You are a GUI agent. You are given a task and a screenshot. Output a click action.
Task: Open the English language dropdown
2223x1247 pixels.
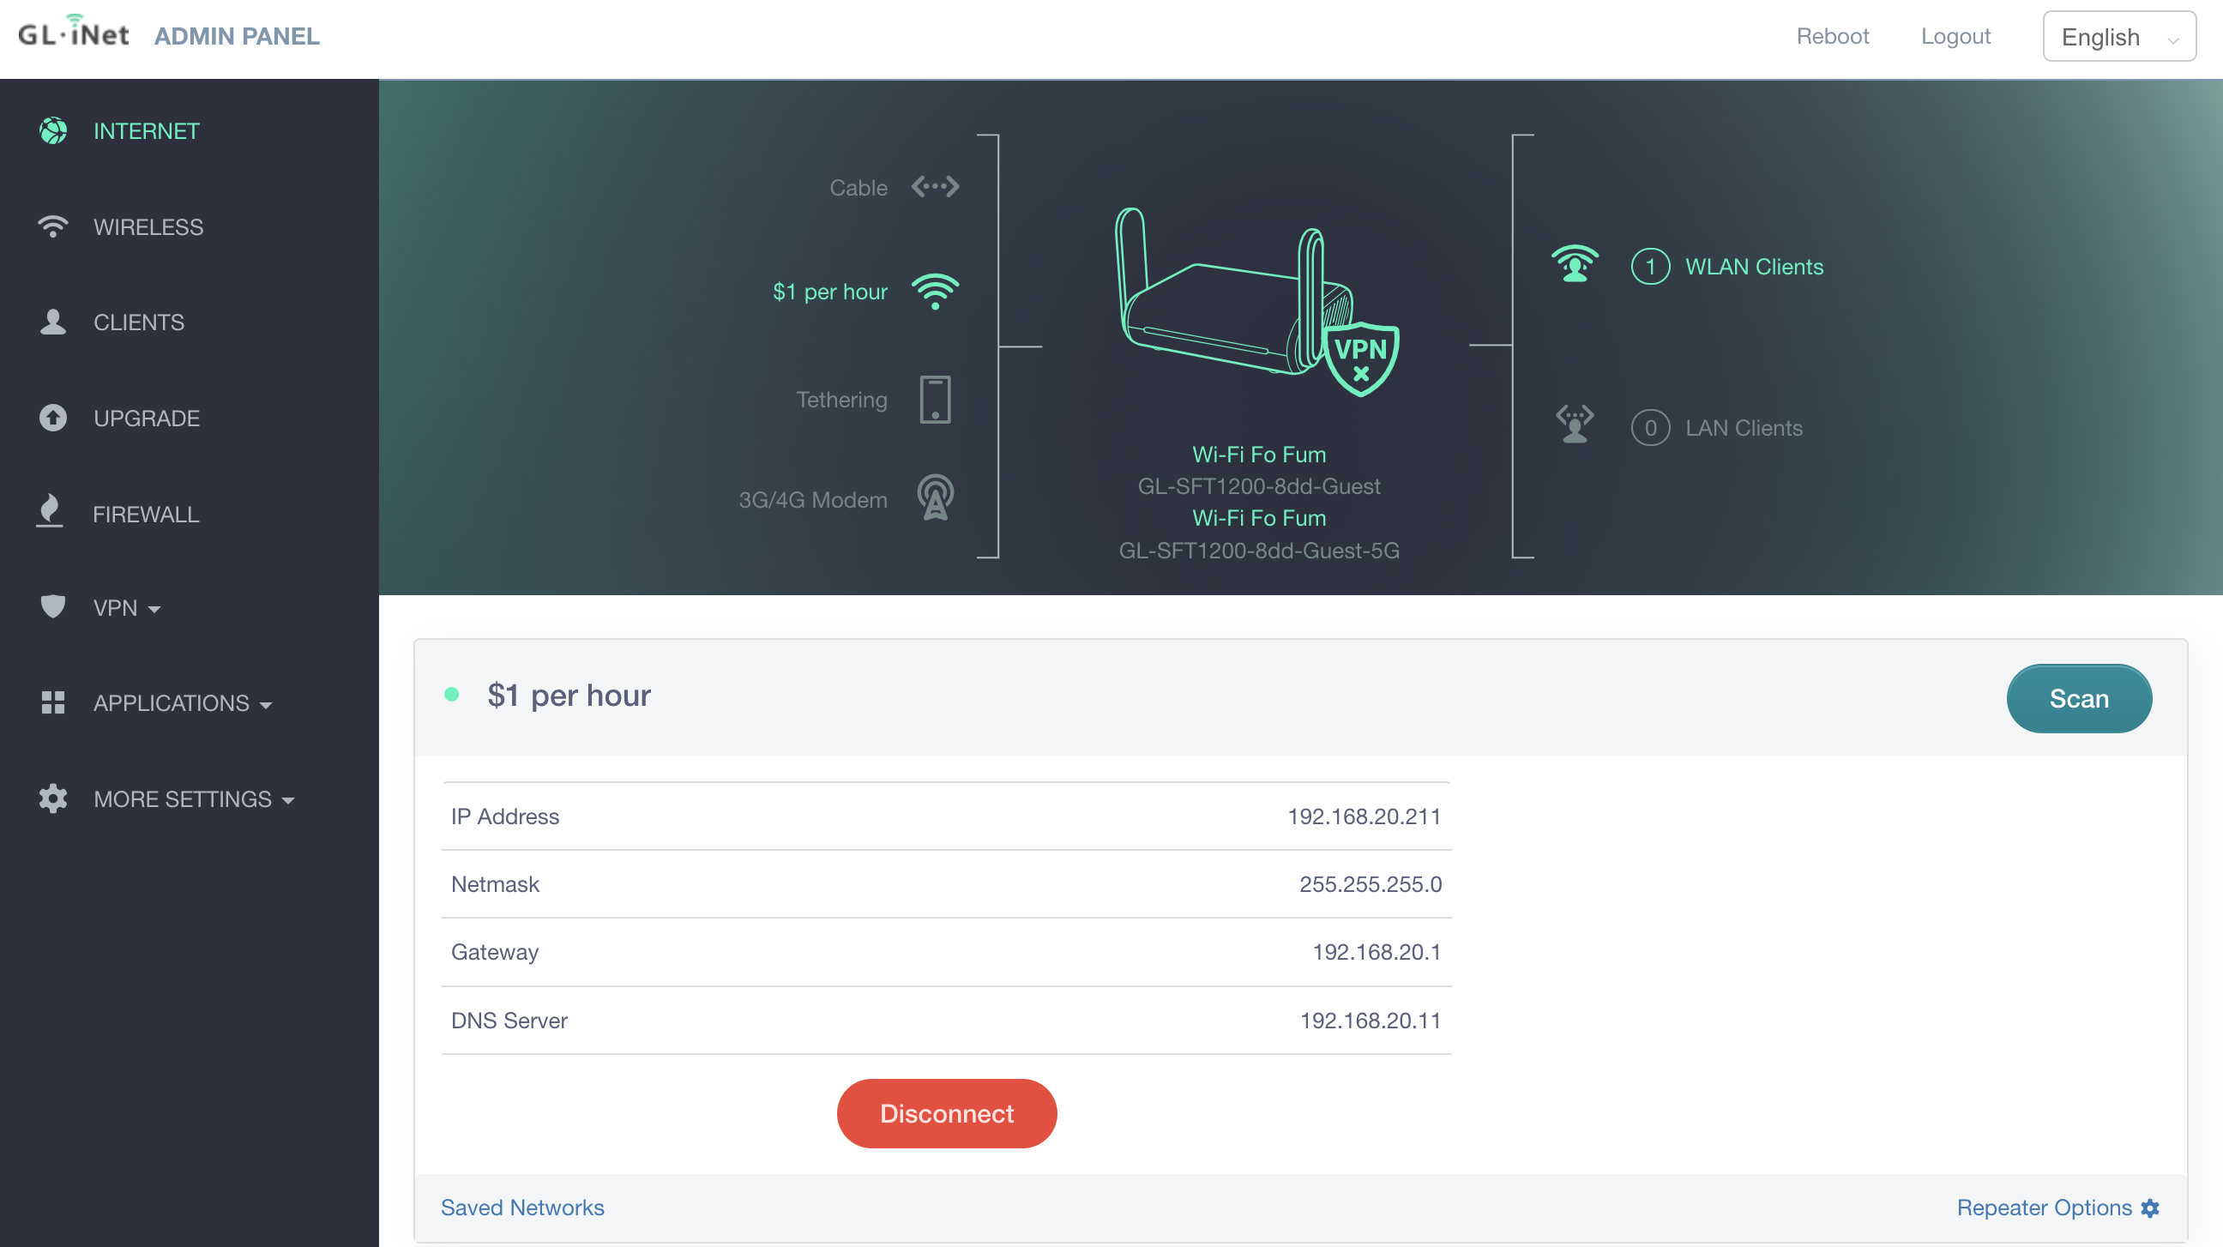coord(2118,37)
